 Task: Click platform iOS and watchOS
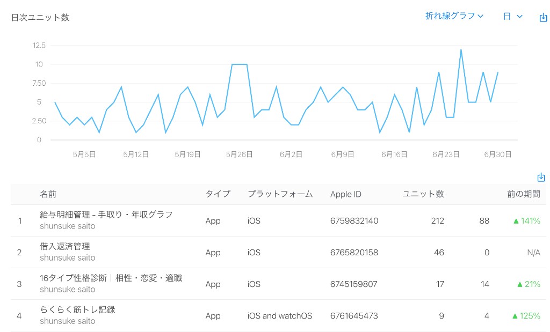[x=279, y=316]
